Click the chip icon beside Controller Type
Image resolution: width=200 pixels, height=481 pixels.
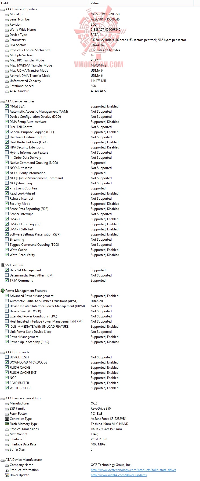(7, 419)
